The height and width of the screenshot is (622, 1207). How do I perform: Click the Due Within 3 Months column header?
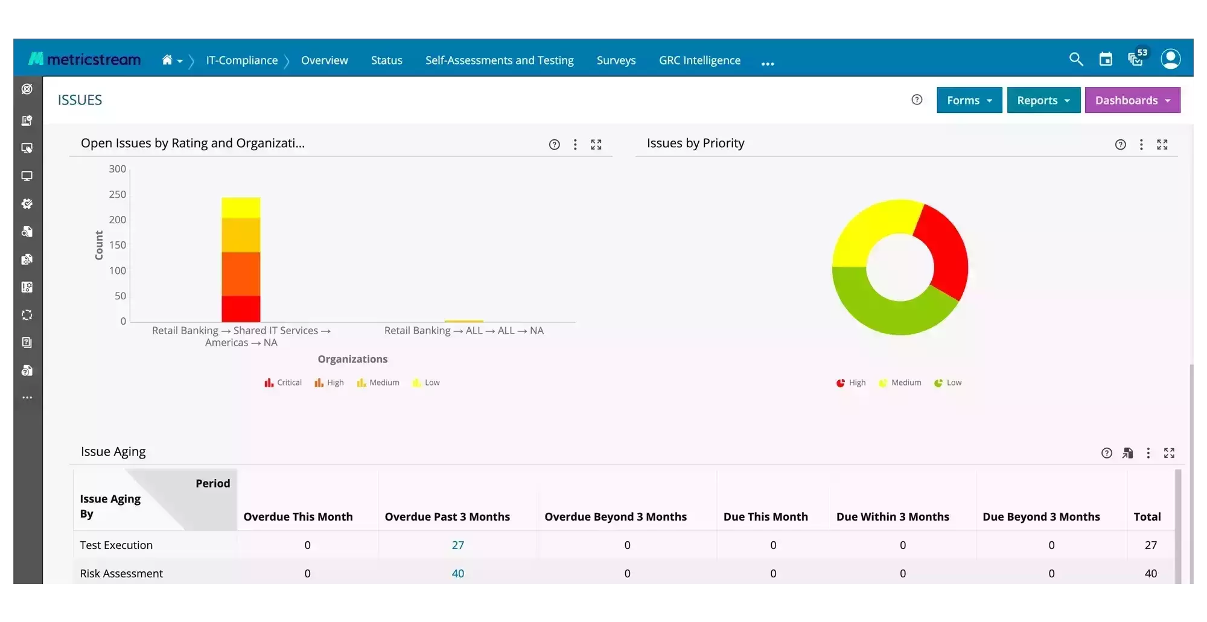tap(893, 517)
